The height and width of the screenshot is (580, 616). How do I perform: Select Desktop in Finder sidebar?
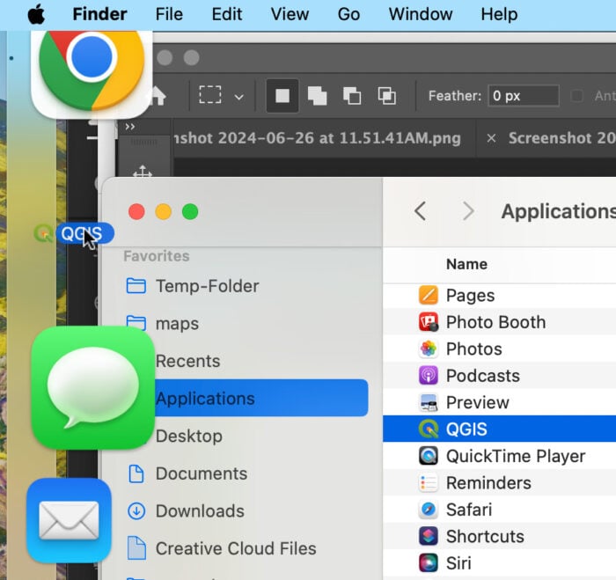[x=189, y=437]
